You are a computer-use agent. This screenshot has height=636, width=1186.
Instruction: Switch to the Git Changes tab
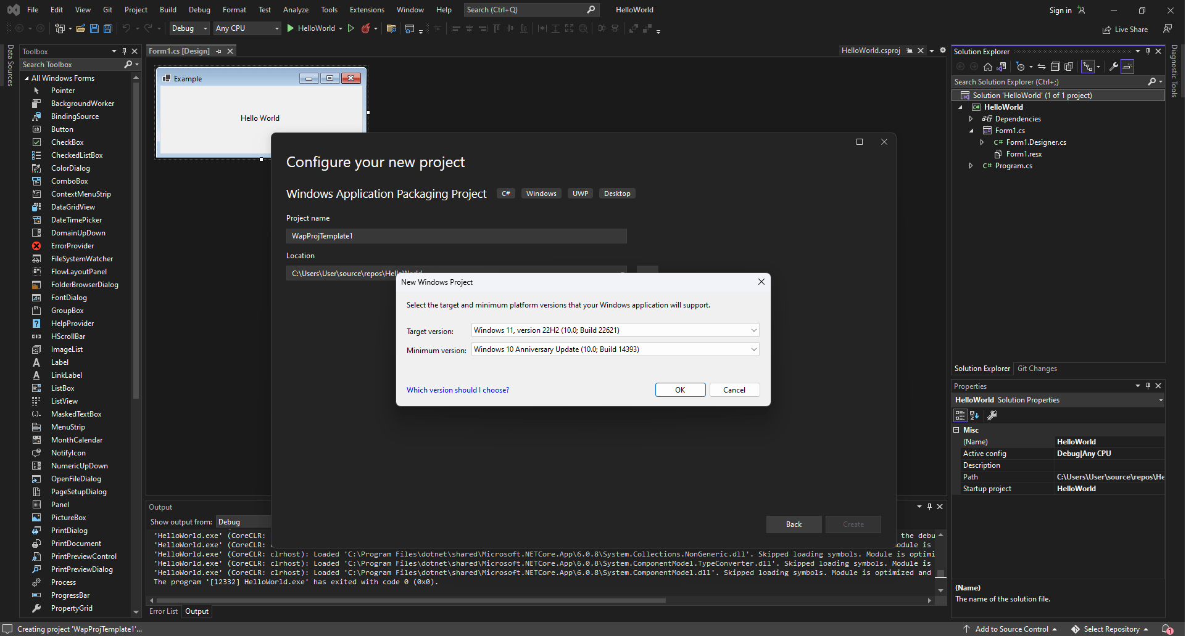[x=1037, y=369]
